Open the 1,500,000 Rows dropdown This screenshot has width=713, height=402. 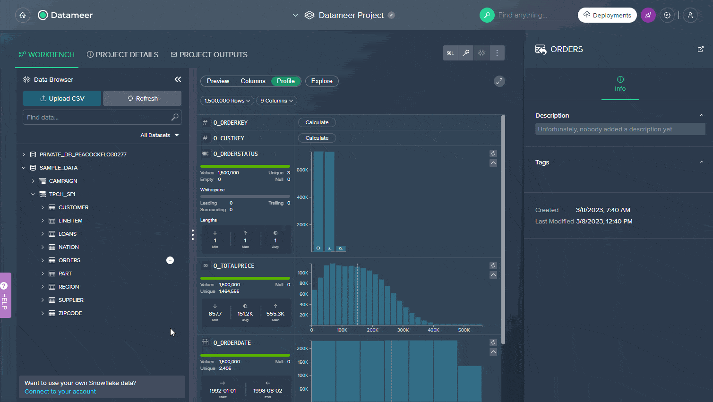point(227,101)
